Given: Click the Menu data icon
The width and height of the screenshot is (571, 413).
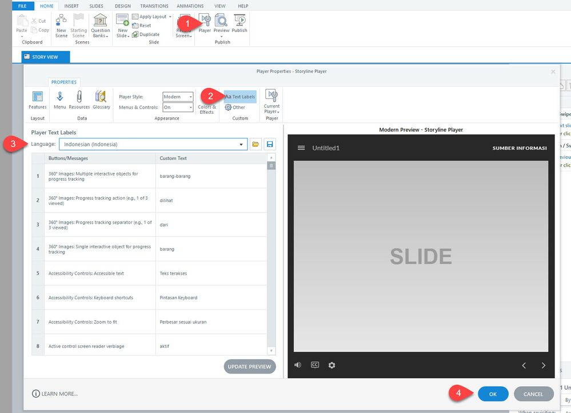Looking at the screenshot, I should (59, 100).
